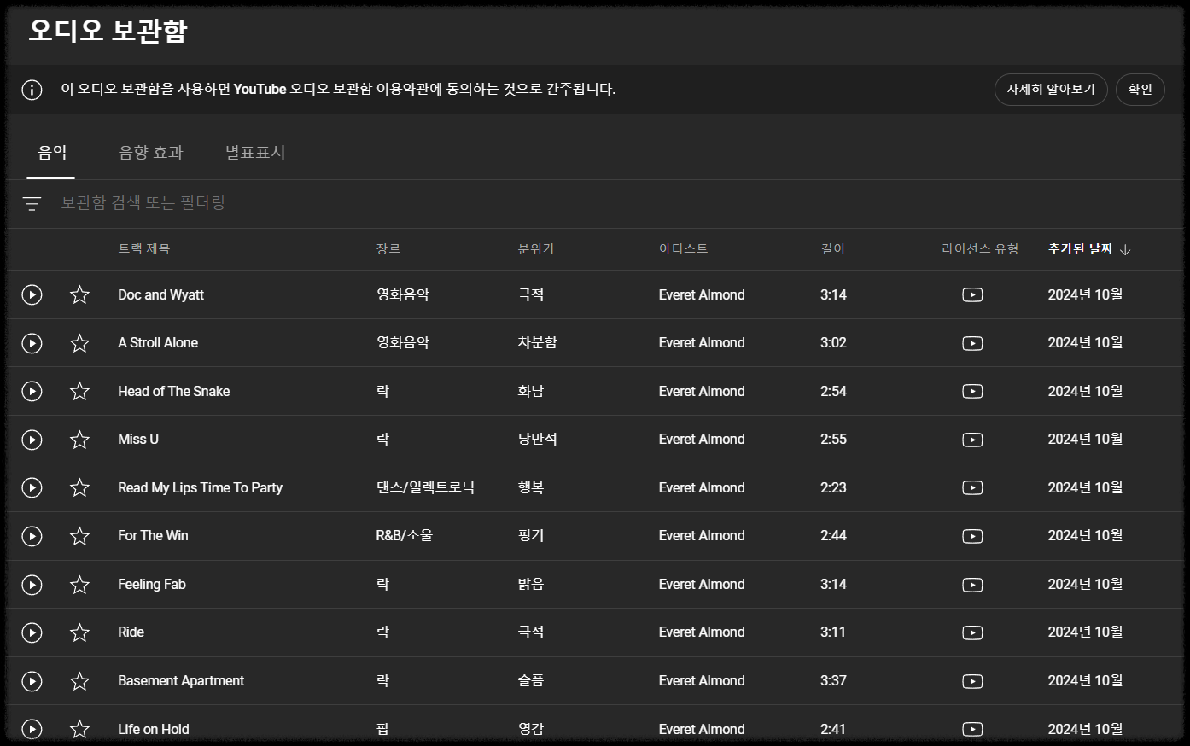1190x746 pixels.
Task: Open artist Everet Almond in Ride row
Action: (702, 632)
